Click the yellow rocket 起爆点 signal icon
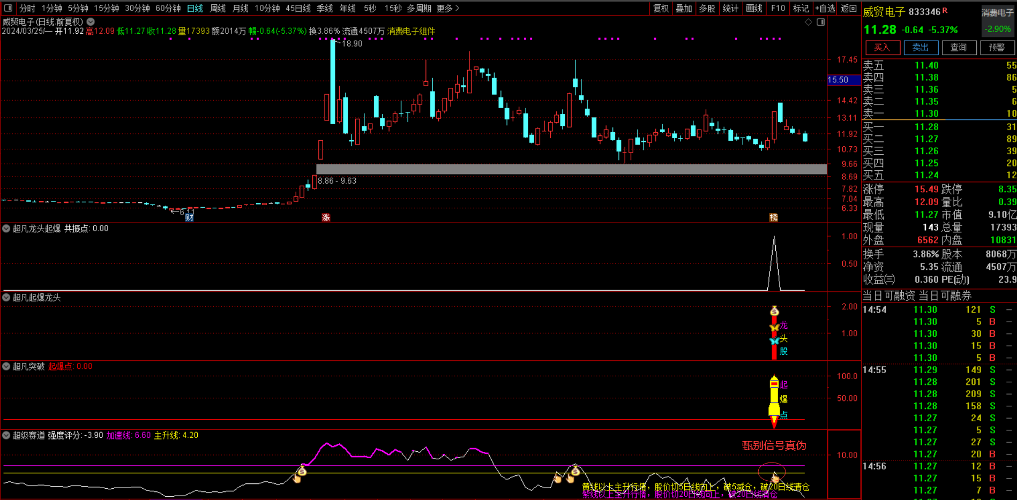 tap(774, 401)
